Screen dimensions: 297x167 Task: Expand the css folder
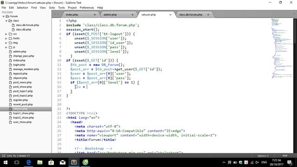coord(6,34)
